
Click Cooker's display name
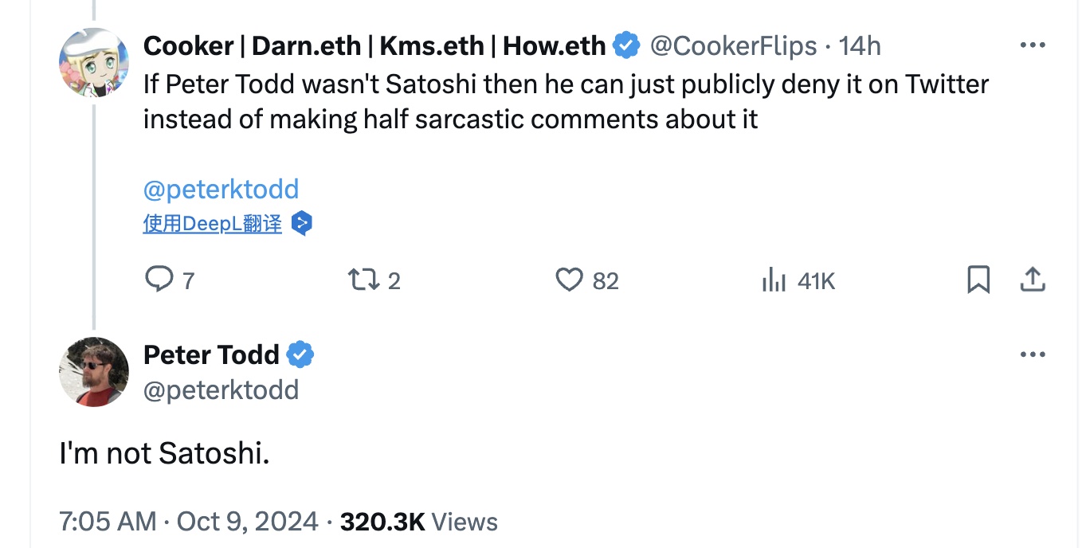click(374, 46)
